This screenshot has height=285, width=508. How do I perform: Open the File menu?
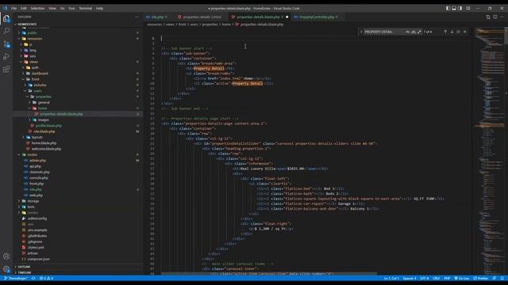[x=13, y=9]
